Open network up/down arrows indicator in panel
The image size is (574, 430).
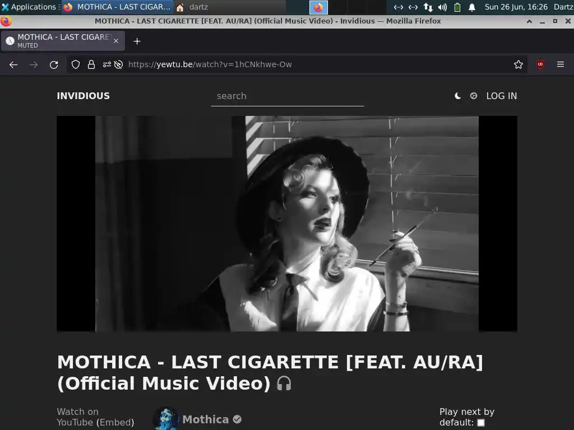point(428,7)
